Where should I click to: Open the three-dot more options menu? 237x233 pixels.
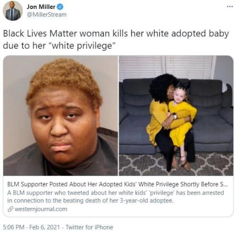(229, 7)
